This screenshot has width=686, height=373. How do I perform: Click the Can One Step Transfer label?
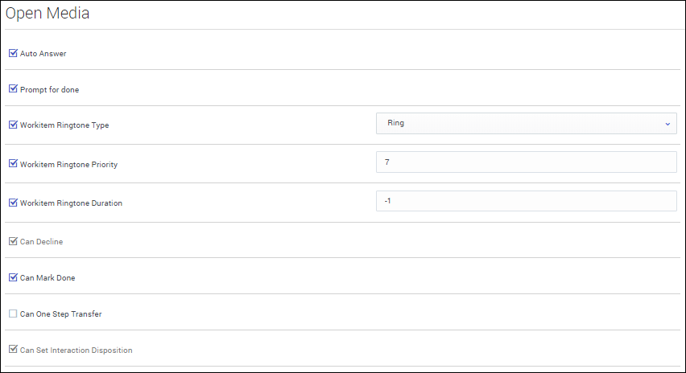tap(60, 314)
